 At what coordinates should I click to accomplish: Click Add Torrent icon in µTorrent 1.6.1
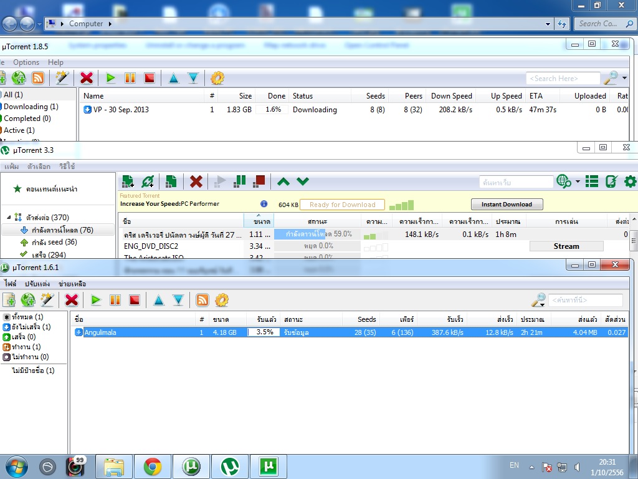[x=9, y=300]
